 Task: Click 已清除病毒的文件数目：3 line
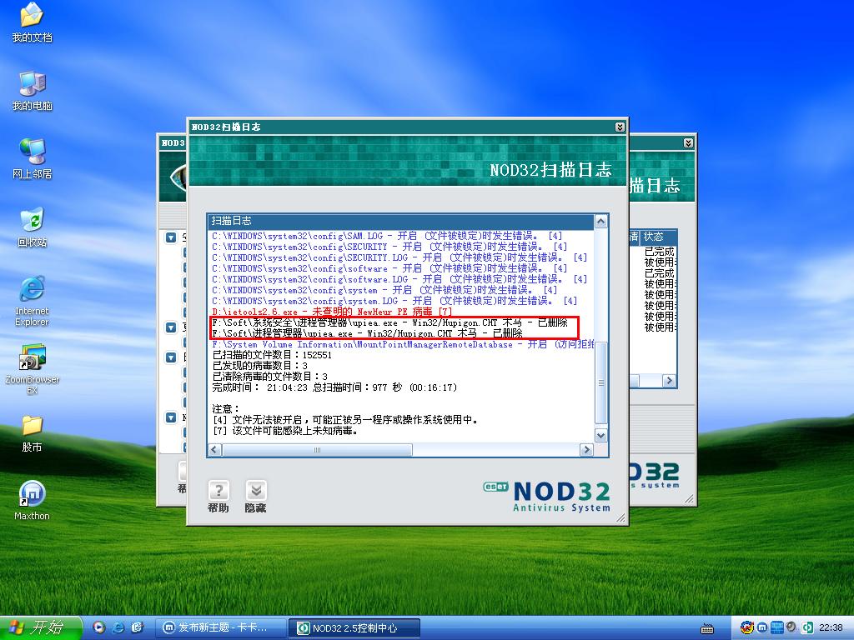[269, 377]
